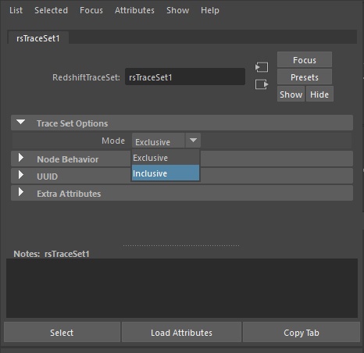
Task: Choose Exclusive from the Mode list
Action: (166, 158)
